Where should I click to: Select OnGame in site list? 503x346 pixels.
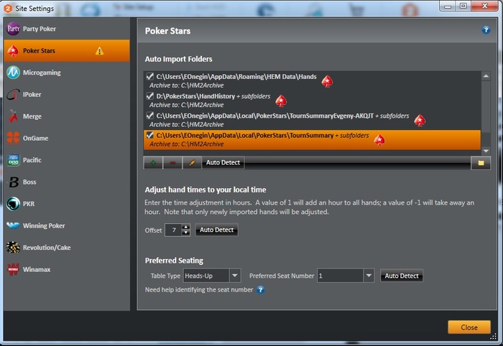pos(66,138)
